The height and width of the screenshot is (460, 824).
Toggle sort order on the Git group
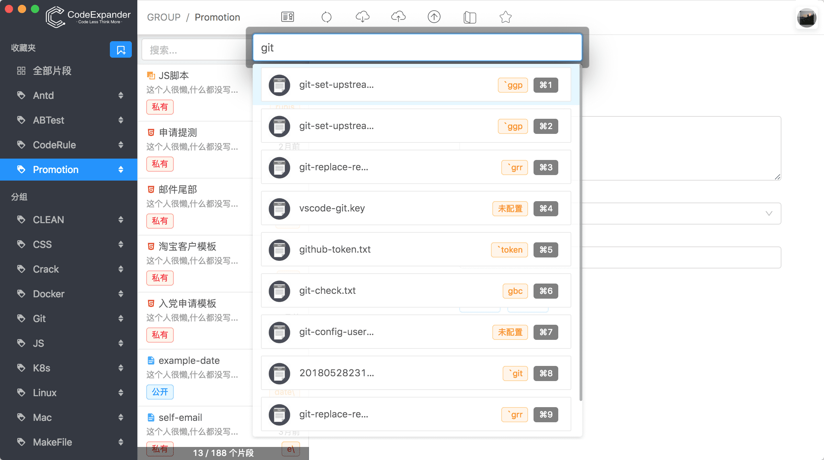(x=121, y=319)
